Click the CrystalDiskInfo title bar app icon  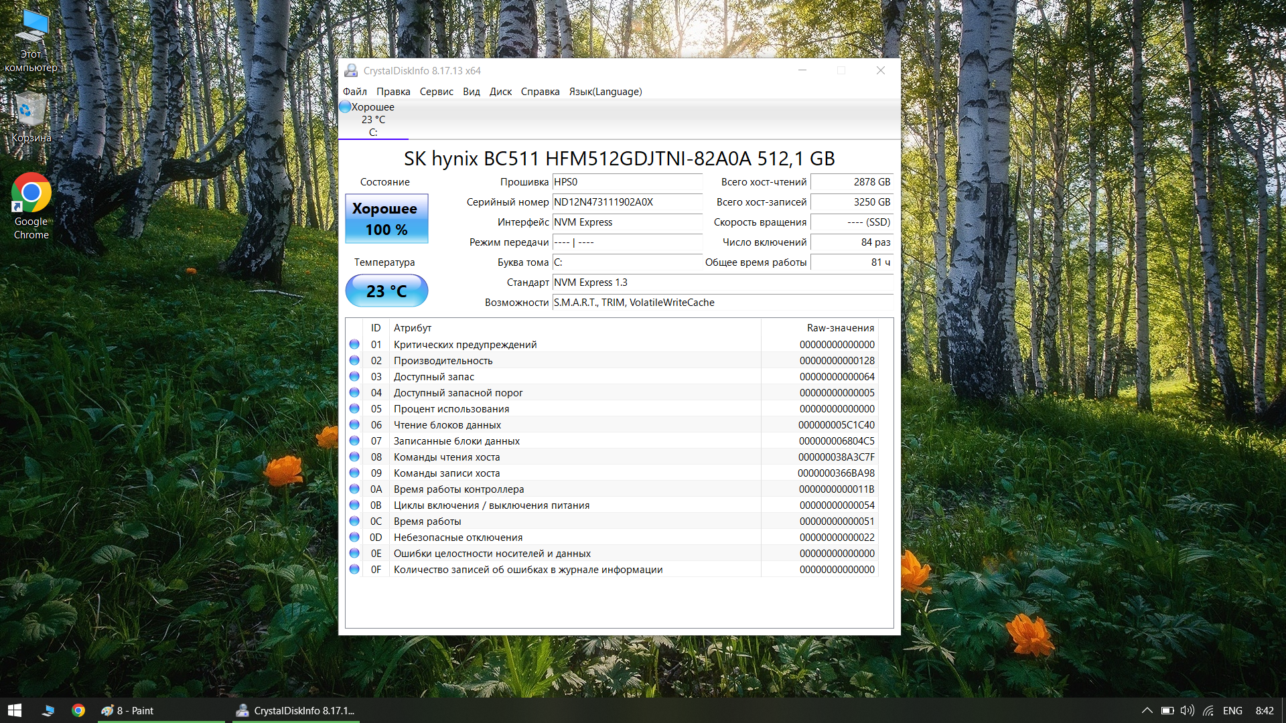[351, 70]
